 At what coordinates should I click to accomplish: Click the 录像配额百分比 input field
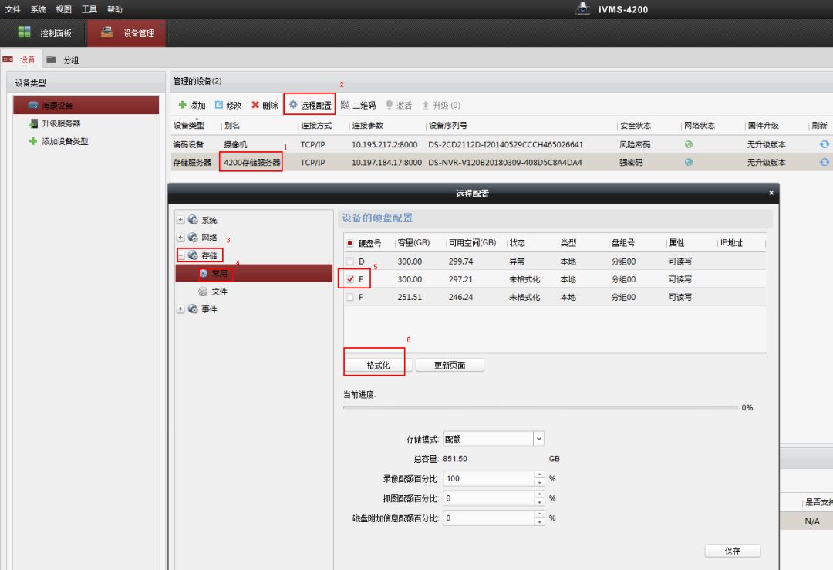coord(489,478)
